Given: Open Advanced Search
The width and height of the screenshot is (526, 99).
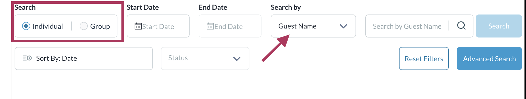Looking at the screenshot, I should click(489, 58).
